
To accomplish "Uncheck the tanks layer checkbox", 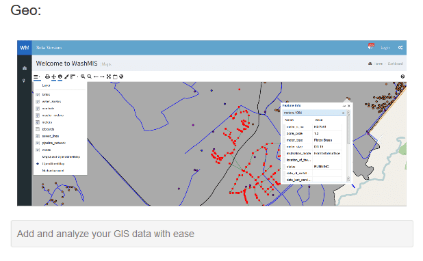I will (x=38, y=94).
